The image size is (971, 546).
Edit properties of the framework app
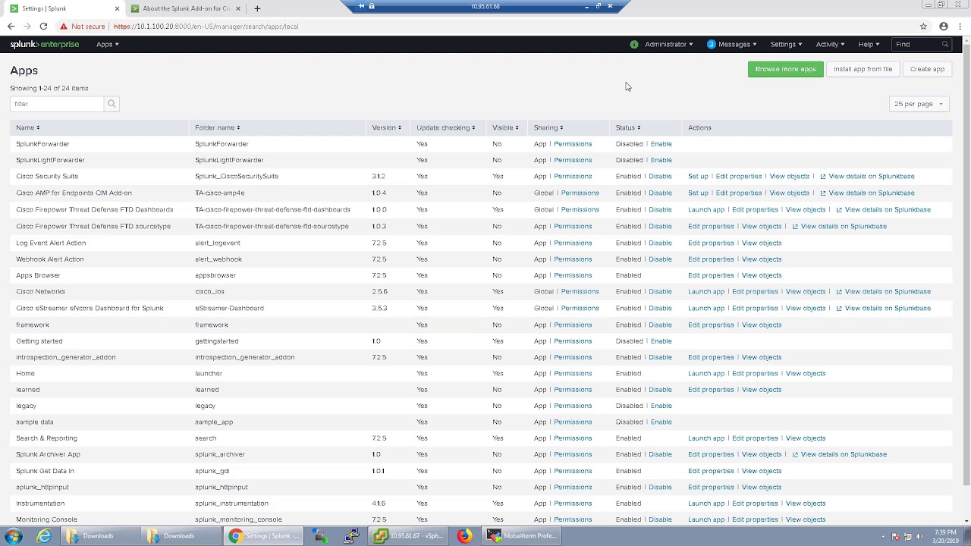click(x=711, y=325)
